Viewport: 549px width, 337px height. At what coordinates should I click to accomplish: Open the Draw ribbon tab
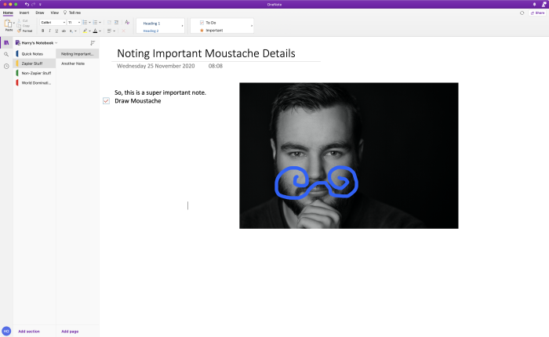tap(40, 13)
